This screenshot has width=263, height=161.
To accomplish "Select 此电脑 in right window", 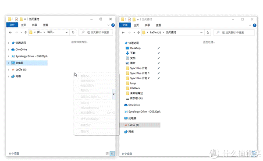I will [x=130, y=118].
